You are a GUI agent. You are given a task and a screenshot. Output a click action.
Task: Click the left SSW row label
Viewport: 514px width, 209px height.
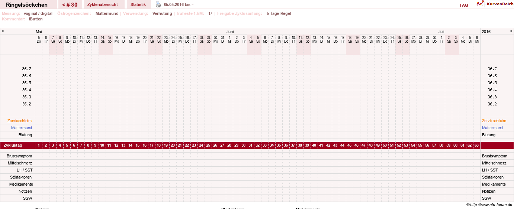(x=28, y=198)
